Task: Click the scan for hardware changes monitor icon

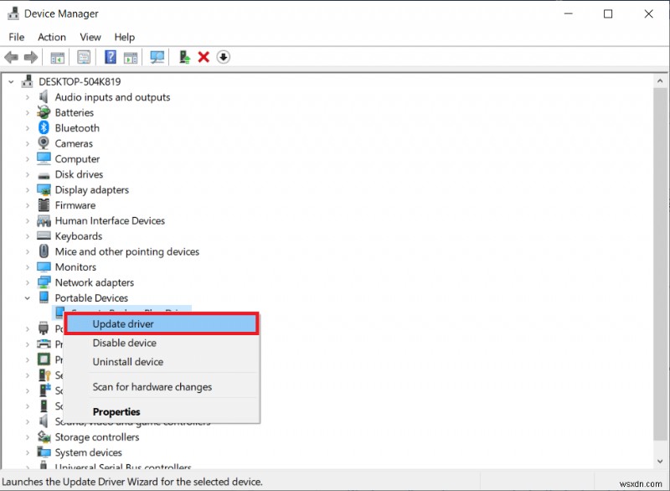Action: (157, 57)
